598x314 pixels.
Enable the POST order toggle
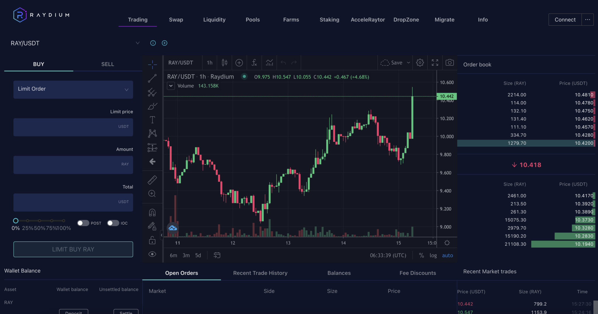[x=83, y=223]
